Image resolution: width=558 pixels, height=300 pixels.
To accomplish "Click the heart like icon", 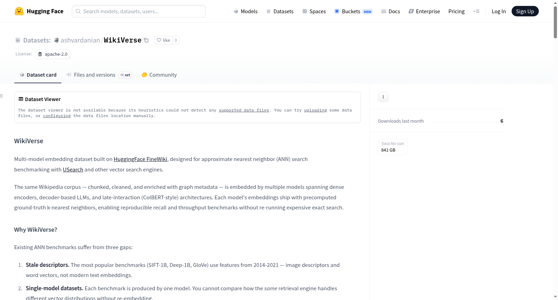I will (159, 40).
